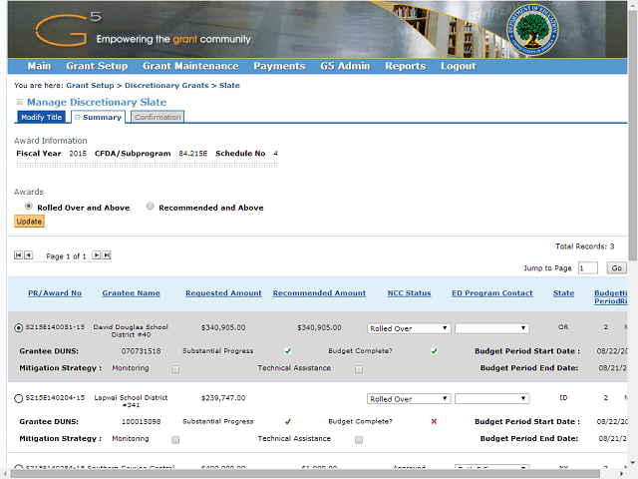Image resolution: width=638 pixels, height=479 pixels.
Task: Switch to the Modify Title tab
Action: (41, 117)
